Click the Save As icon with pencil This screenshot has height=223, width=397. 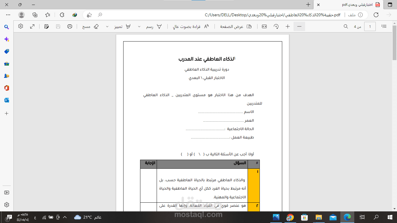(47, 26)
